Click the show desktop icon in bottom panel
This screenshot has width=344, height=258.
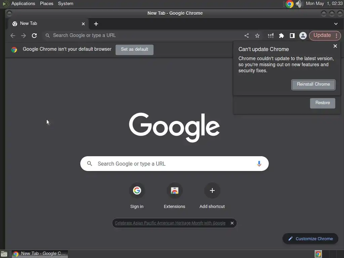4,254
